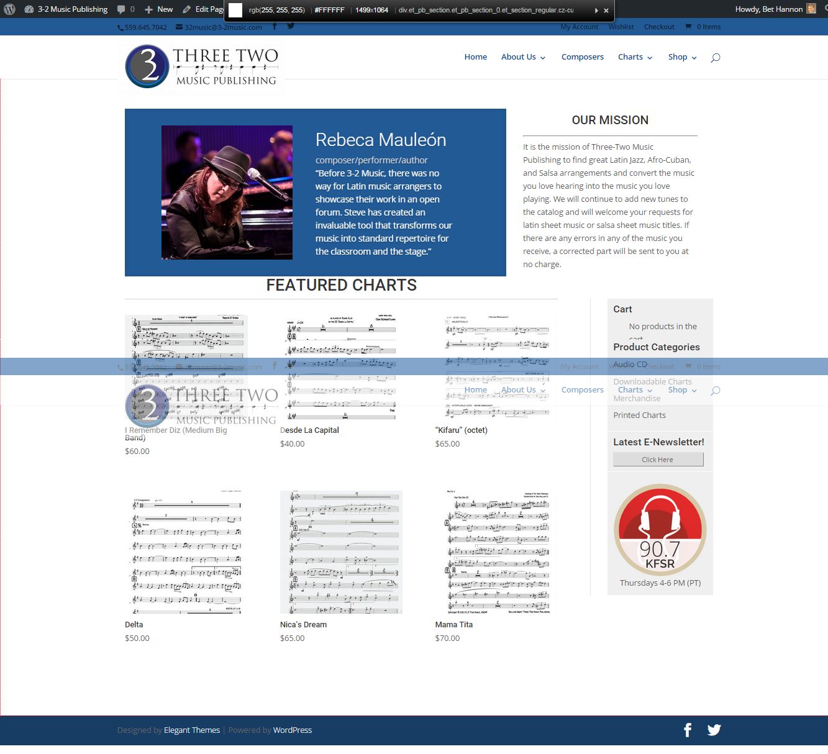Click the Latest E-Newsletter! heading
Screen dimensions: 828x754
click(x=658, y=442)
